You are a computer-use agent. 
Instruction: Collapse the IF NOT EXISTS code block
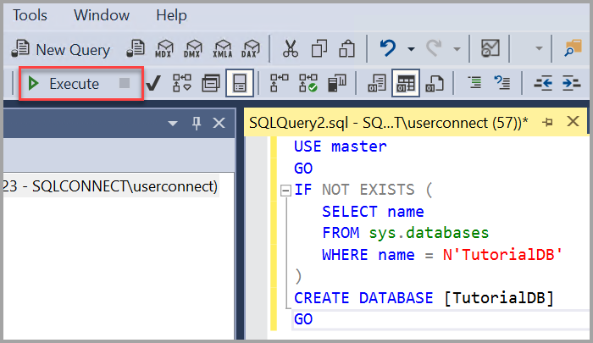(285, 190)
